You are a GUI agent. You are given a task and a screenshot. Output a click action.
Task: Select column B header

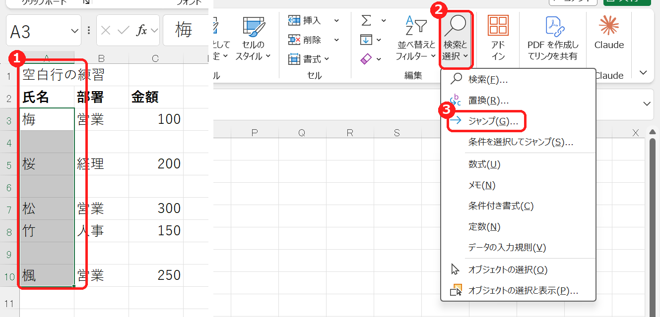click(101, 58)
